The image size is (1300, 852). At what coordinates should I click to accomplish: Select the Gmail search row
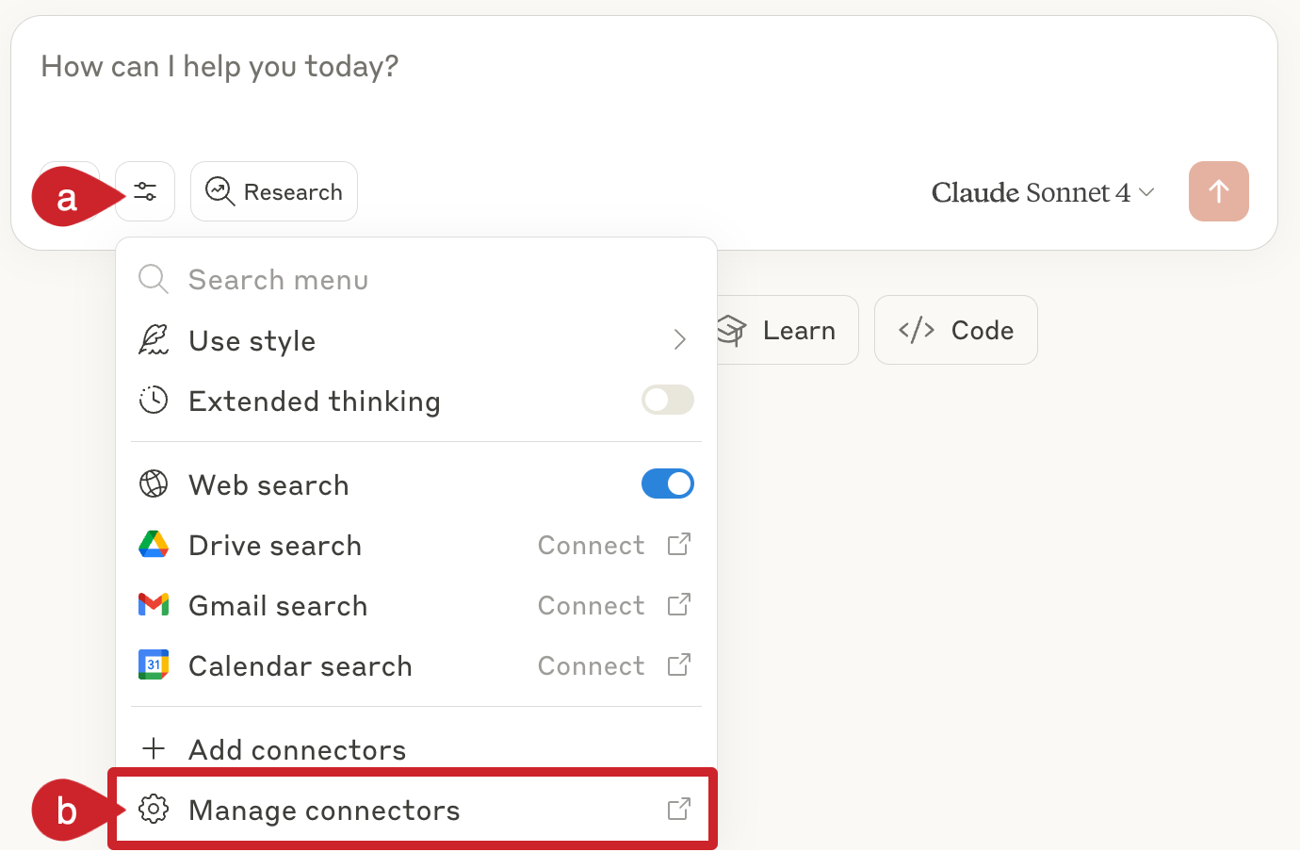coord(416,605)
